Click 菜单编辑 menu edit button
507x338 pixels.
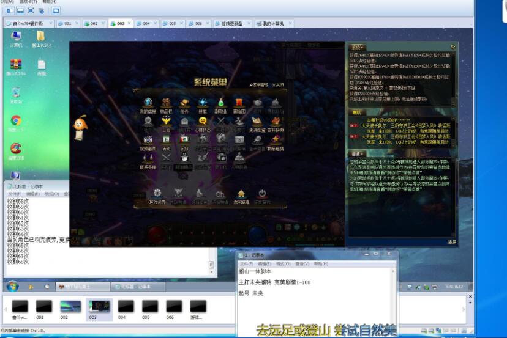(258, 85)
